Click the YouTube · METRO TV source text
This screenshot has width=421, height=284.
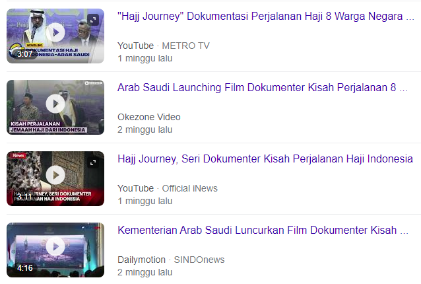[x=164, y=46]
